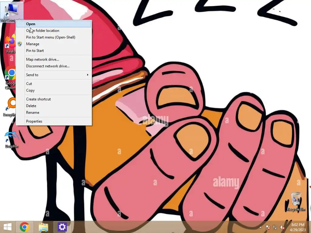
Task: Select the Dolphin desktop shortcut
Action: [12, 140]
